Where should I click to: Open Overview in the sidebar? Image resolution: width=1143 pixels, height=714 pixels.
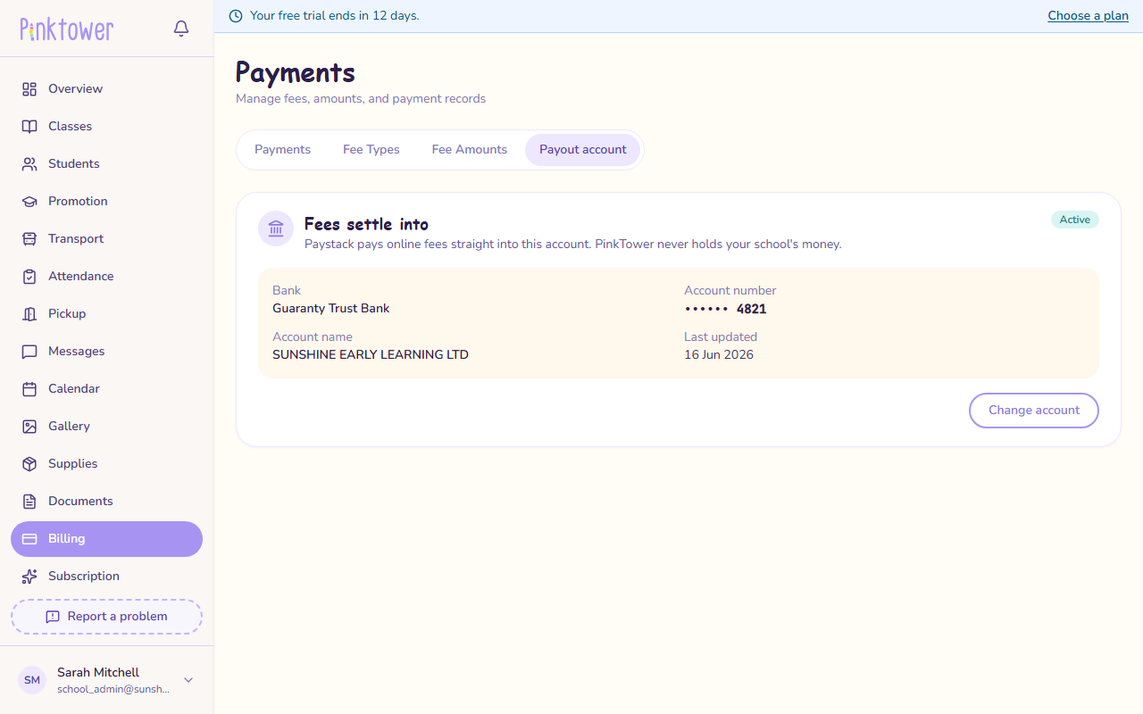tap(107, 89)
